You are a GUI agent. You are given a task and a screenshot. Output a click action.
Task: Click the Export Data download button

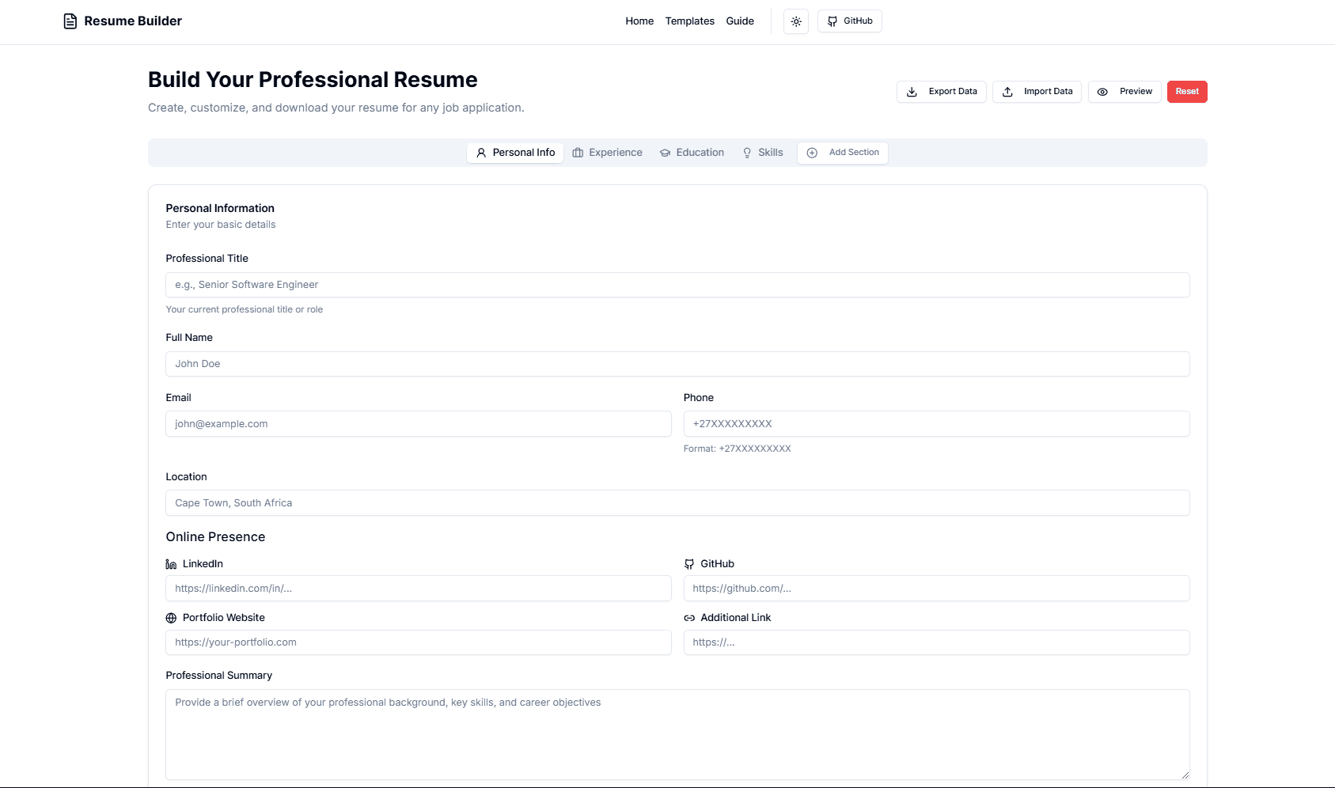point(941,92)
